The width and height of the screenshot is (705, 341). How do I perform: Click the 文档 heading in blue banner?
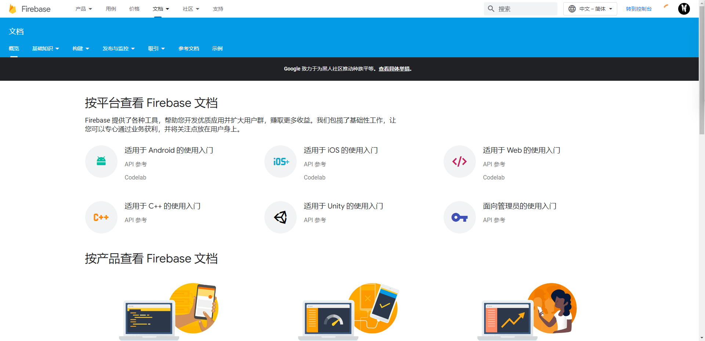click(x=16, y=32)
